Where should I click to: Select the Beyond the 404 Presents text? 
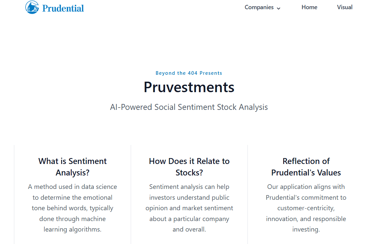tap(189, 73)
